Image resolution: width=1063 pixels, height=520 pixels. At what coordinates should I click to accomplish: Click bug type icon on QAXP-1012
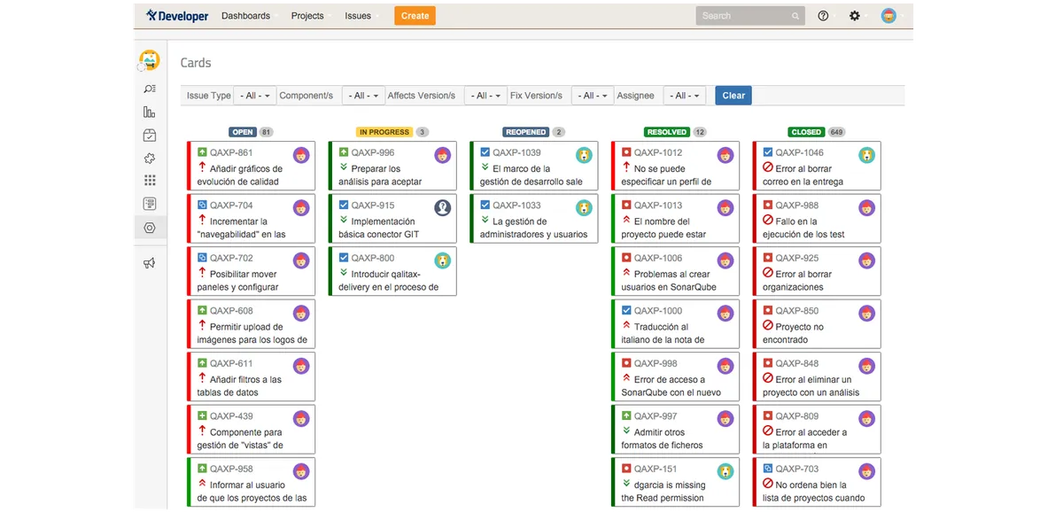626,152
